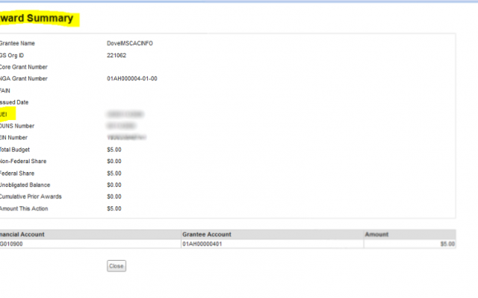
Task: Select the Non-Federal Share amount value
Action: click(x=114, y=161)
